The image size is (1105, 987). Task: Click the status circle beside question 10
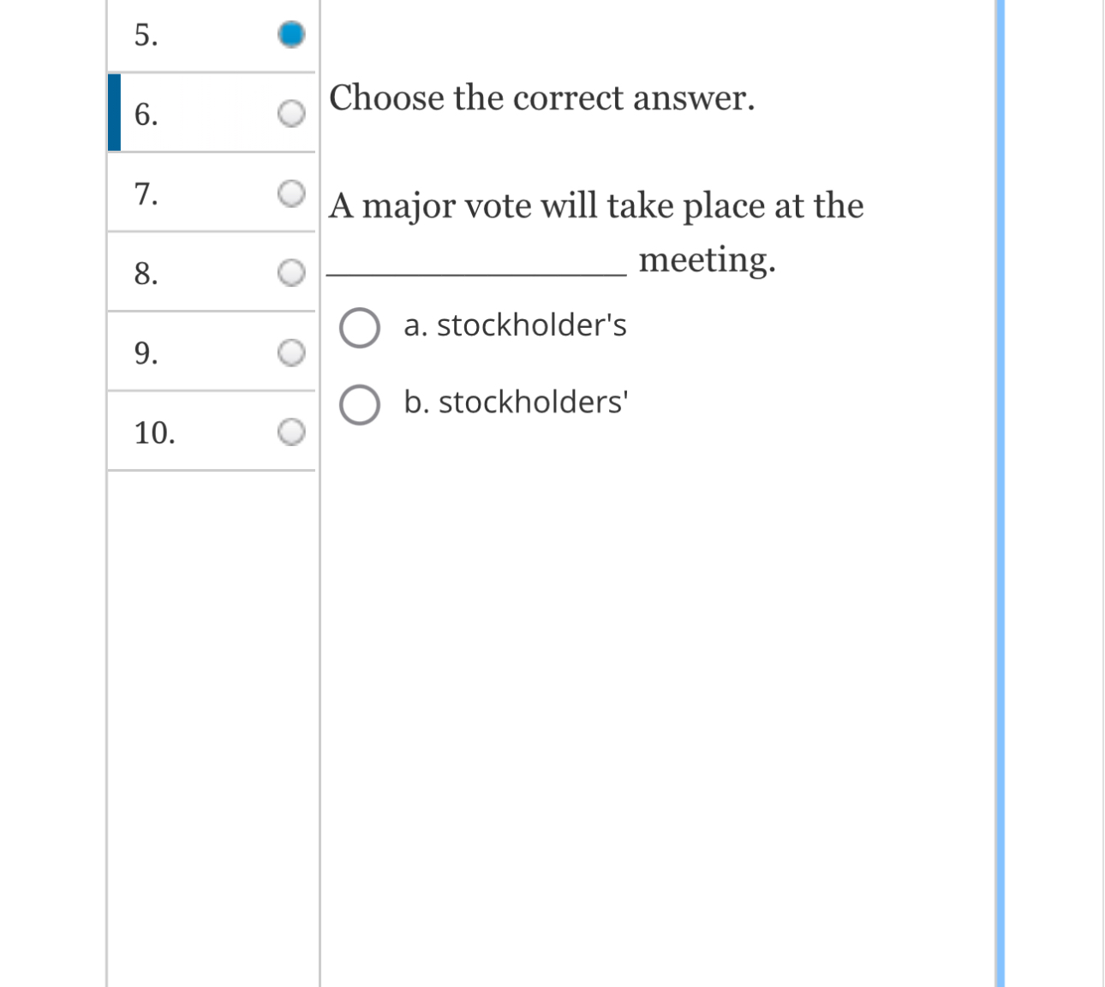[292, 431]
